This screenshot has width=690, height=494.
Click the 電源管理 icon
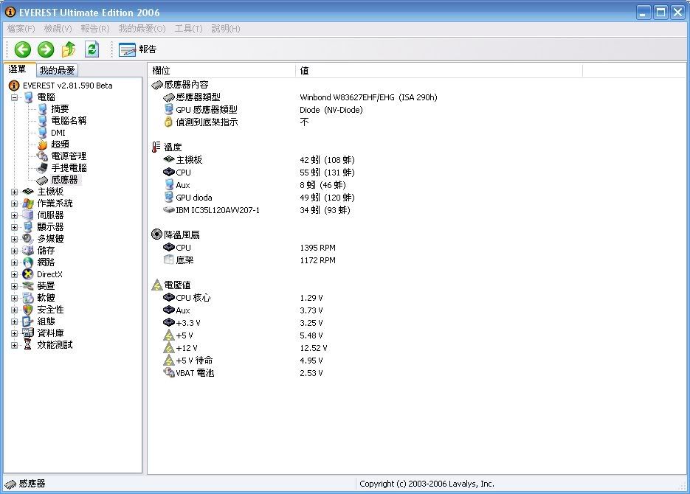tap(42, 156)
